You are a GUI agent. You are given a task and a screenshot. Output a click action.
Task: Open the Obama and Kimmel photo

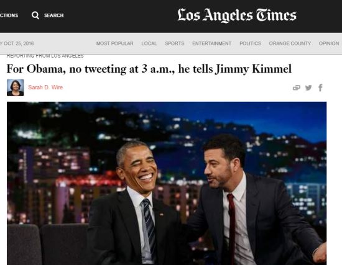click(167, 183)
